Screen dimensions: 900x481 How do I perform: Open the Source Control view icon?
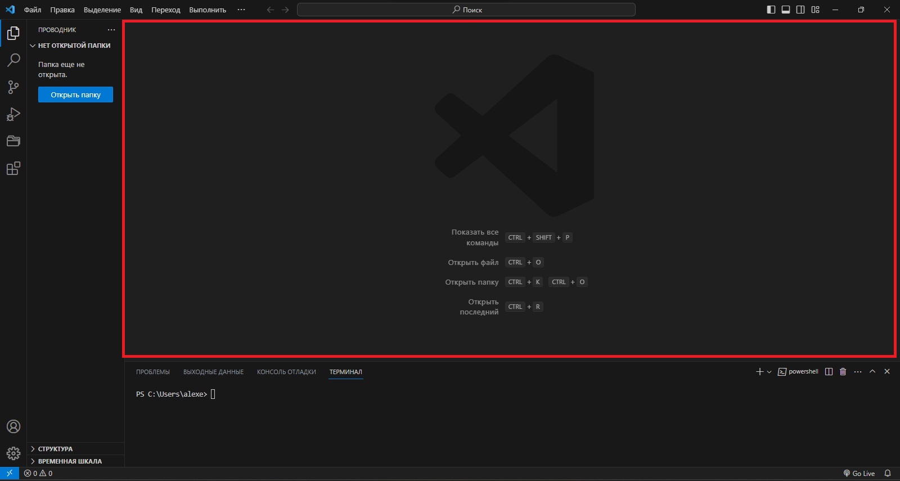[13, 87]
